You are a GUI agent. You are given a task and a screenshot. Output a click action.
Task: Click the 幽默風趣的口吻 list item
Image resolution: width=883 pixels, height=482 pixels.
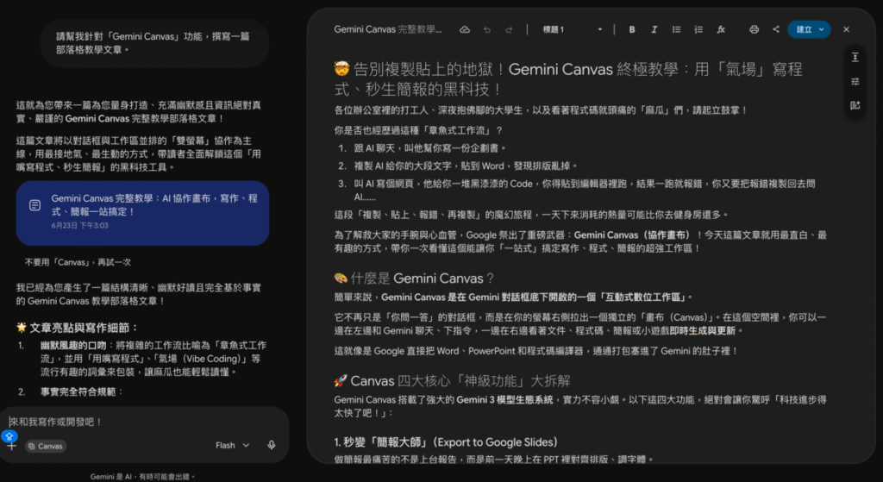coord(153,359)
